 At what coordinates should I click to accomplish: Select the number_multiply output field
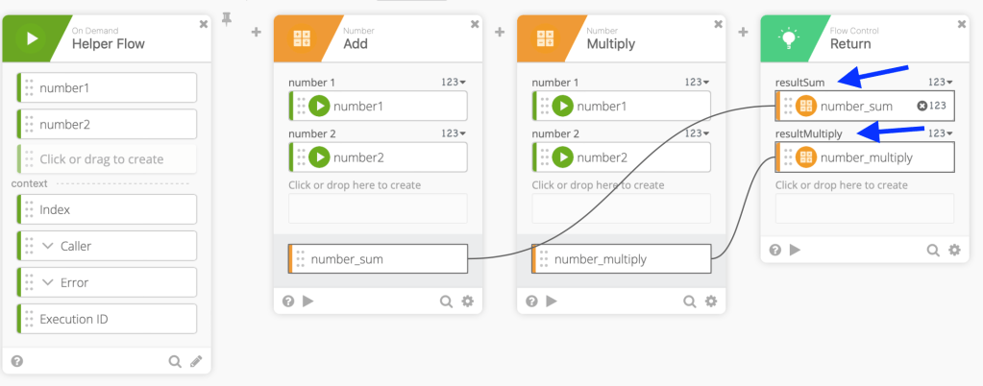(x=622, y=258)
